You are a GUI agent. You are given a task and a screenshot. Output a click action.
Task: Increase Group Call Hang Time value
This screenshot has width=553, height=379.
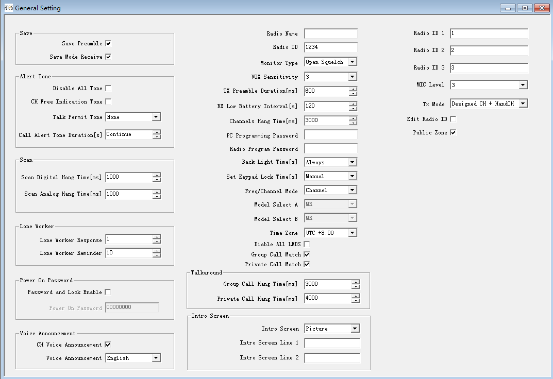(x=355, y=282)
